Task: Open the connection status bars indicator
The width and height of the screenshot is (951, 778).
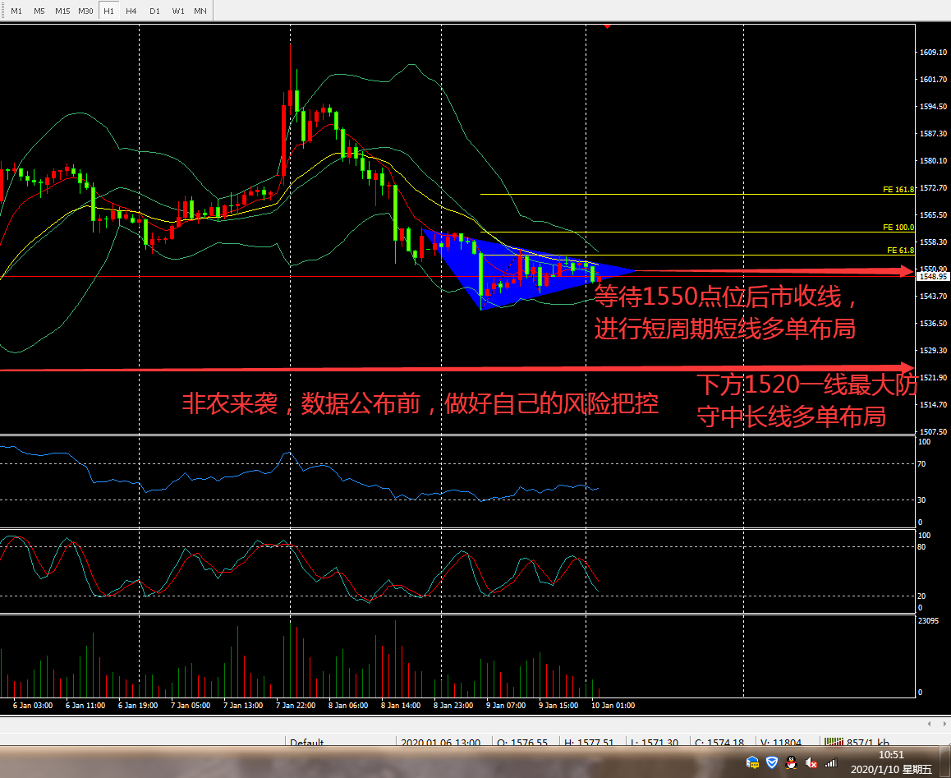Action: [x=834, y=742]
